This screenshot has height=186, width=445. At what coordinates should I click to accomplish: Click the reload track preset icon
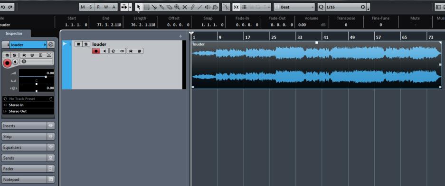51,99
